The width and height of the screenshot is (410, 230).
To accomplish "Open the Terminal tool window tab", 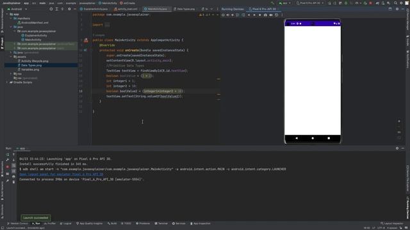I will pyautogui.click(x=161, y=224).
